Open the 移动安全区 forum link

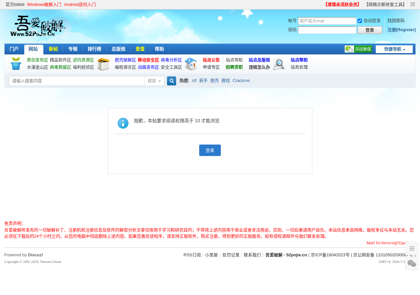(x=148, y=60)
